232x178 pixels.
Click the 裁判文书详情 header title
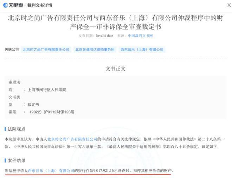click(x=40, y=5)
